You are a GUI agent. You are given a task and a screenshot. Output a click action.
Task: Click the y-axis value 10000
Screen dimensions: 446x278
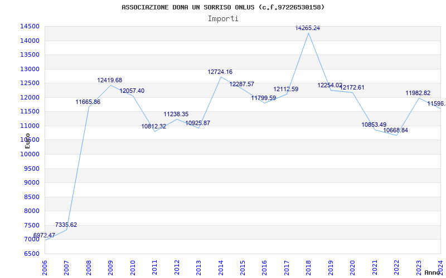30,155
